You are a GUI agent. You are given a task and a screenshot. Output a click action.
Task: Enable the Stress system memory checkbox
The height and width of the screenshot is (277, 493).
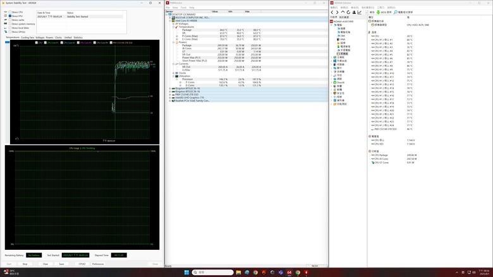pos(10,24)
